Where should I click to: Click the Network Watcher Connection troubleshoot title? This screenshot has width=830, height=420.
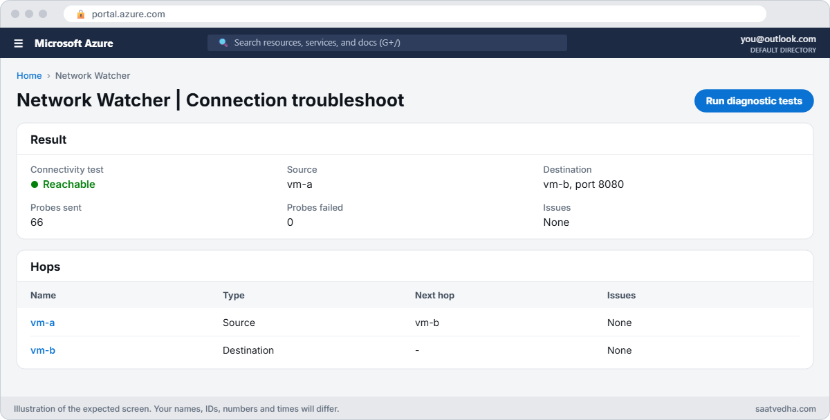(210, 100)
